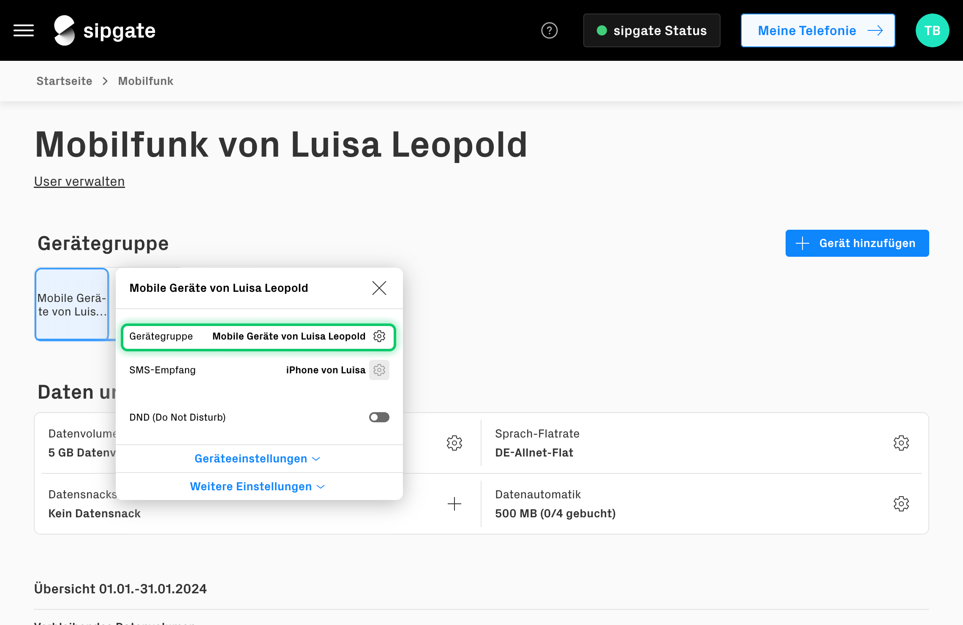Click the popup title Mobile Geräte von Luisa Leopold
This screenshot has width=963, height=625.
(x=219, y=288)
